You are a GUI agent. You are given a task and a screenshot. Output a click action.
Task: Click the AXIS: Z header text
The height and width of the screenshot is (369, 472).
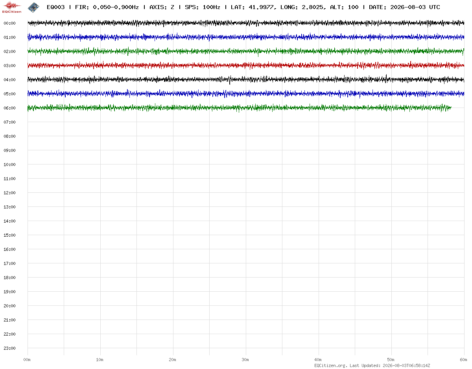point(162,7)
